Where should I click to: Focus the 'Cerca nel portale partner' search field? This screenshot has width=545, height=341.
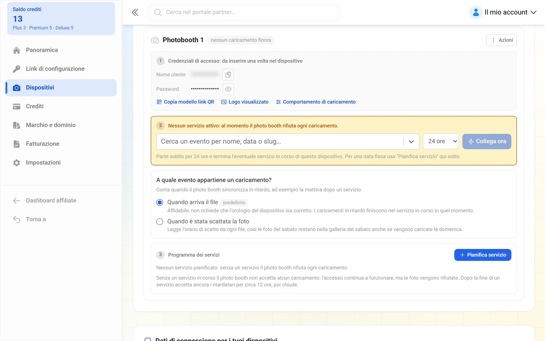pyautogui.click(x=244, y=13)
